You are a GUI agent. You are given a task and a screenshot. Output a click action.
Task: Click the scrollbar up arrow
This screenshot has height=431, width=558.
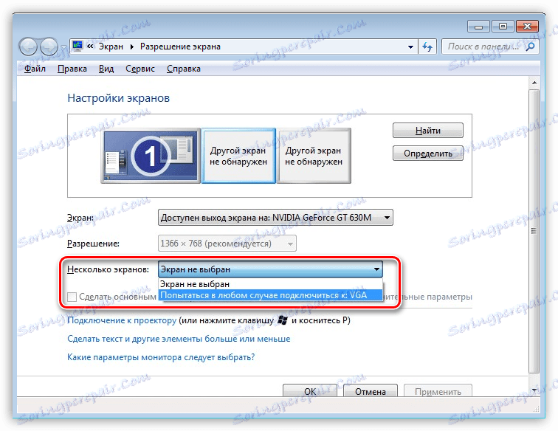click(534, 83)
